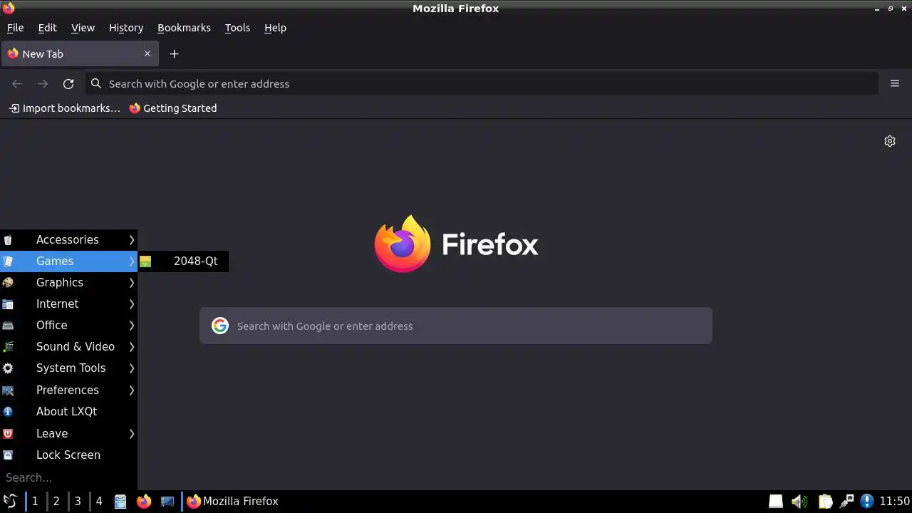Select the New Tab tab
The height and width of the screenshot is (513, 912).
(x=79, y=53)
